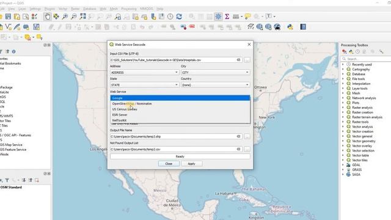Open the City field dropdown
391x220 pixels.
click(x=215, y=72)
